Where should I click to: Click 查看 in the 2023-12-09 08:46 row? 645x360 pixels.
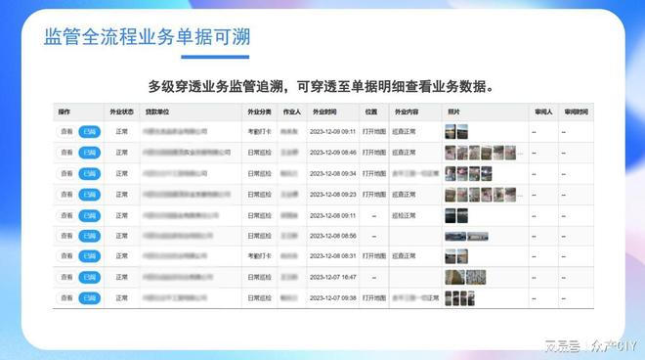pos(66,153)
